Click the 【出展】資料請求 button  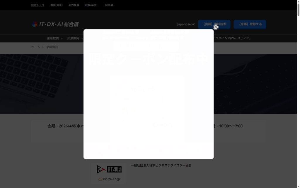click(214, 25)
